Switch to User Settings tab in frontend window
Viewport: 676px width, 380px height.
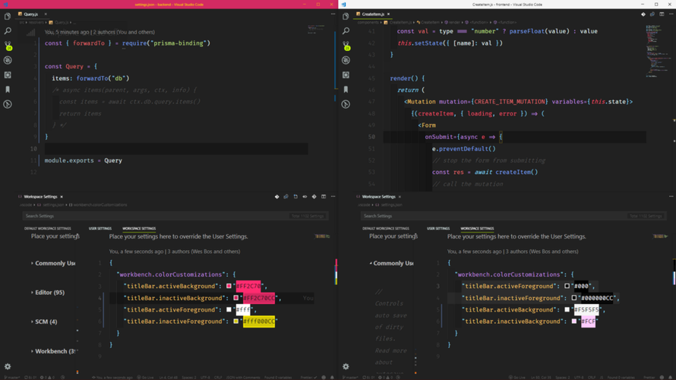coord(438,229)
